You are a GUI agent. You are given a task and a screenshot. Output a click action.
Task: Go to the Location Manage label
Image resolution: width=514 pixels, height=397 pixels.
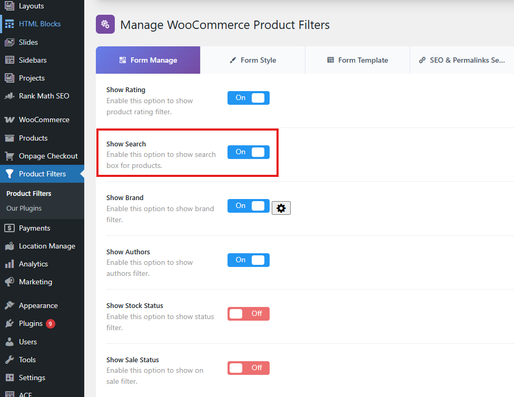coord(47,246)
